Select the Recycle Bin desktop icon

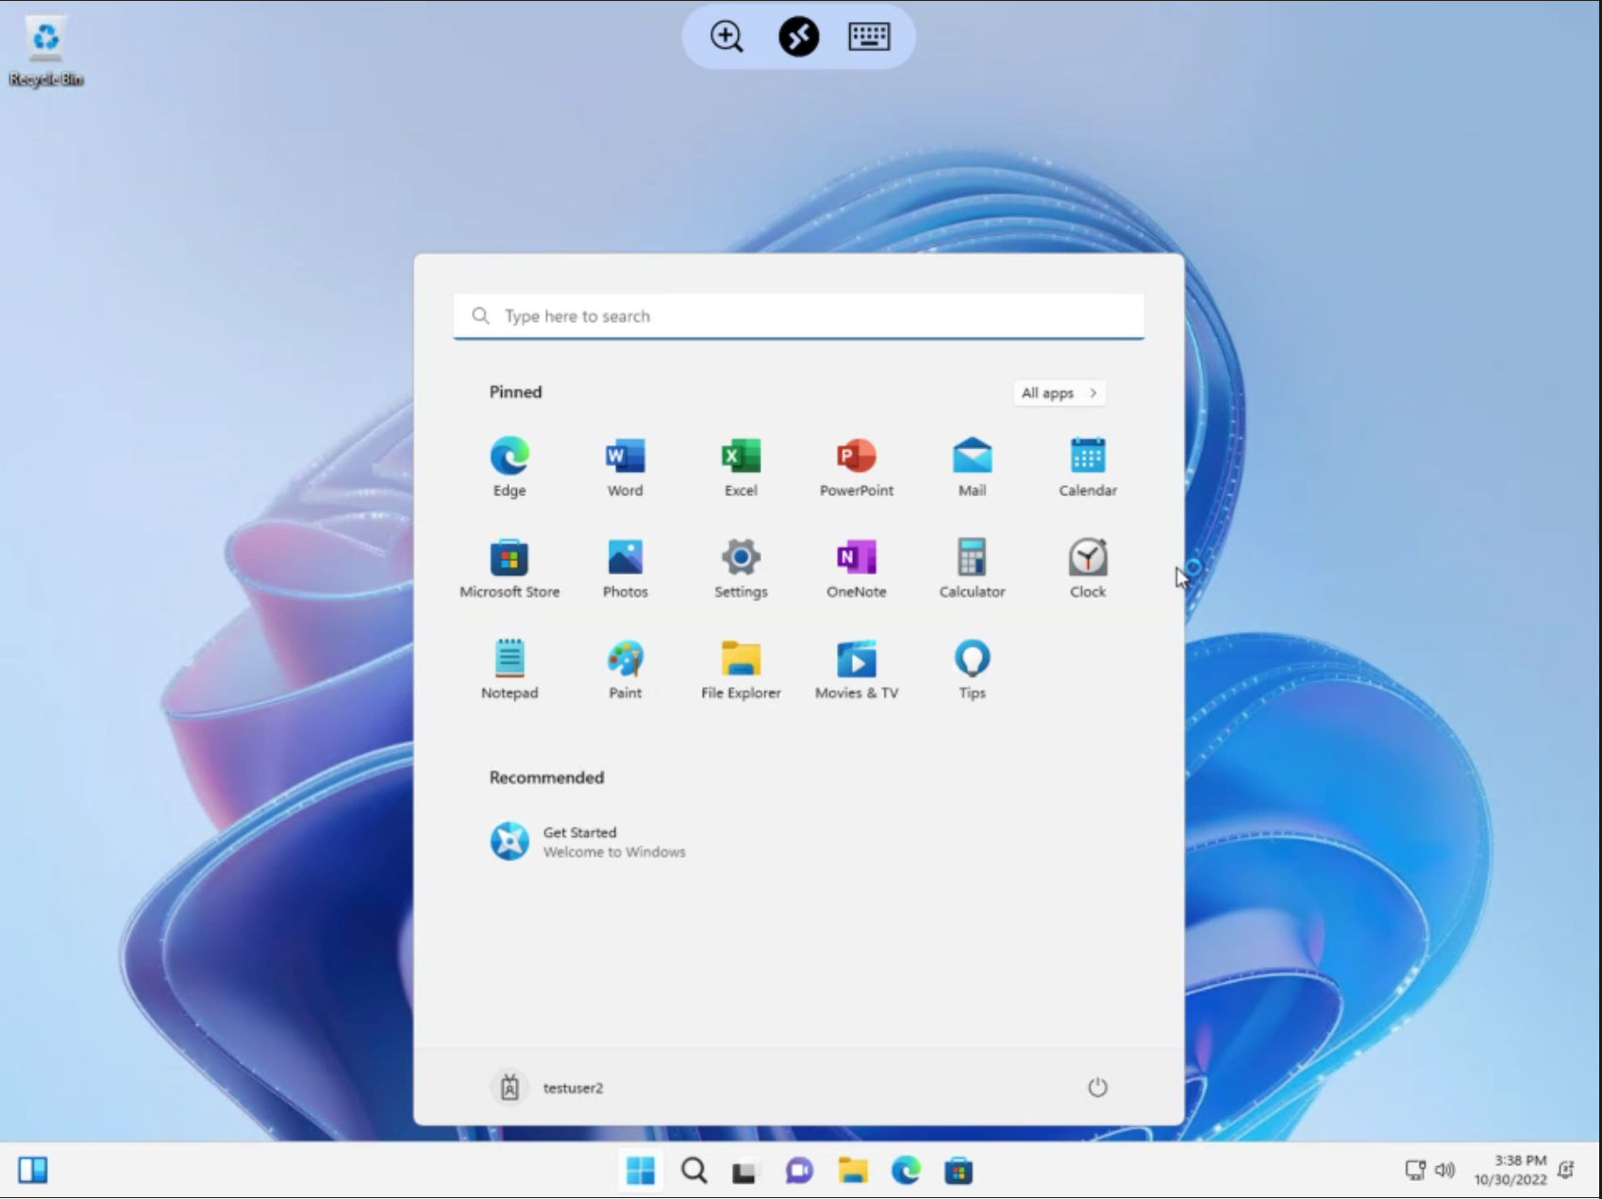(x=45, y=53)
